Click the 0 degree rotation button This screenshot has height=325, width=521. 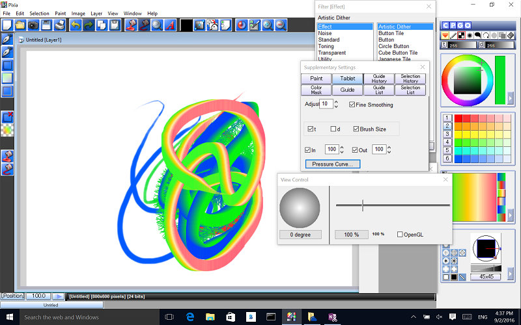(x=300, y=235)
